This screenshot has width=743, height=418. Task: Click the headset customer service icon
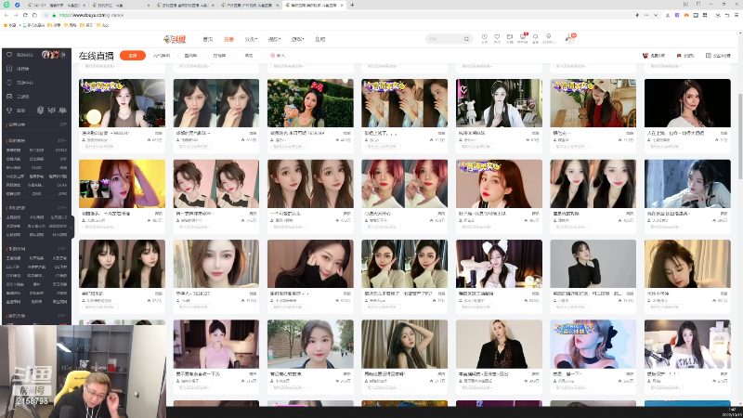coord(536,37)
